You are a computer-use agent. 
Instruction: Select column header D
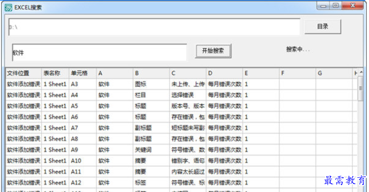click(x=225, y=73)
